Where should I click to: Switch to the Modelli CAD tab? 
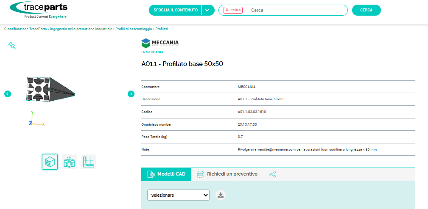click(x=166, y=174)
